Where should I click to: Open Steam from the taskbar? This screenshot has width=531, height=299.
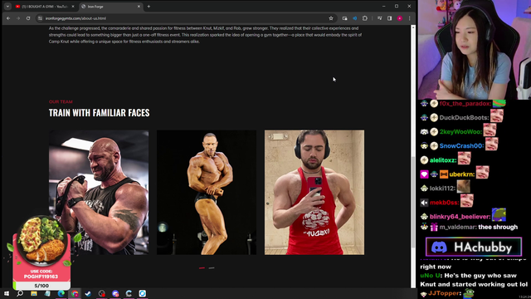[x=88, y=293]
